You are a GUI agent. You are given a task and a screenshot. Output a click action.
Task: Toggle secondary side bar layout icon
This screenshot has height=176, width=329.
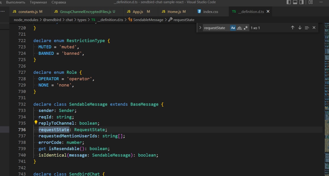(x=302, y=2)
